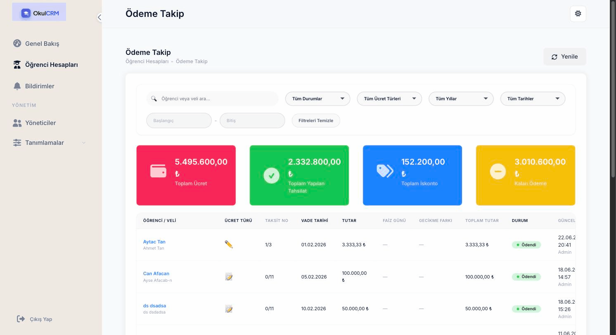Screen dimensions: 616x335
Task: Click the ÜCRET TÜRÜ column header
Action: 238,221
